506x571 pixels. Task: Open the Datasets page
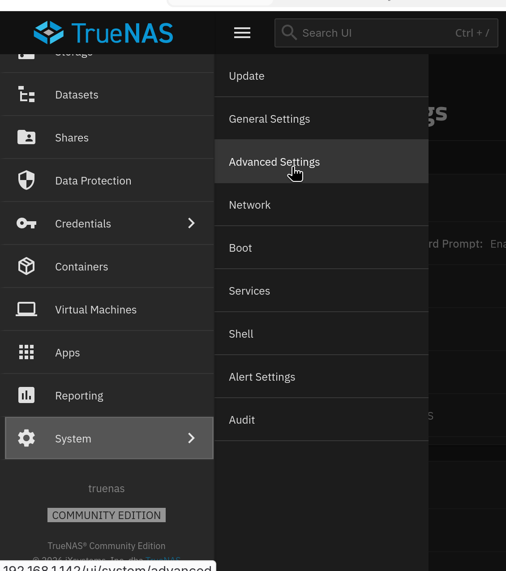(x=107, y=94)
